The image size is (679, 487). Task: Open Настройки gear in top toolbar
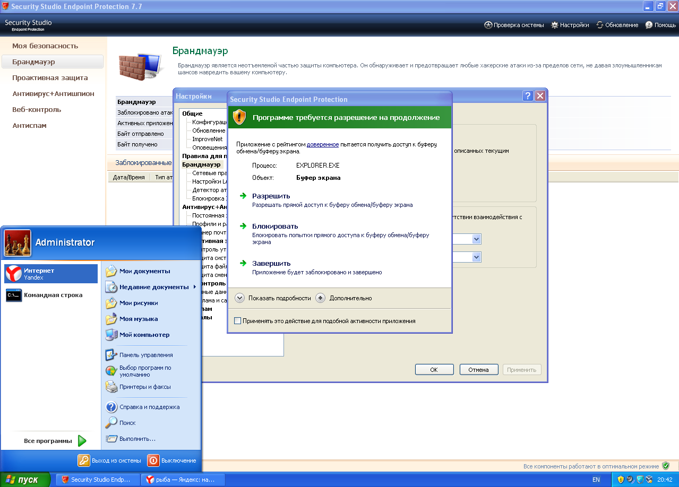tap(555, 25)
